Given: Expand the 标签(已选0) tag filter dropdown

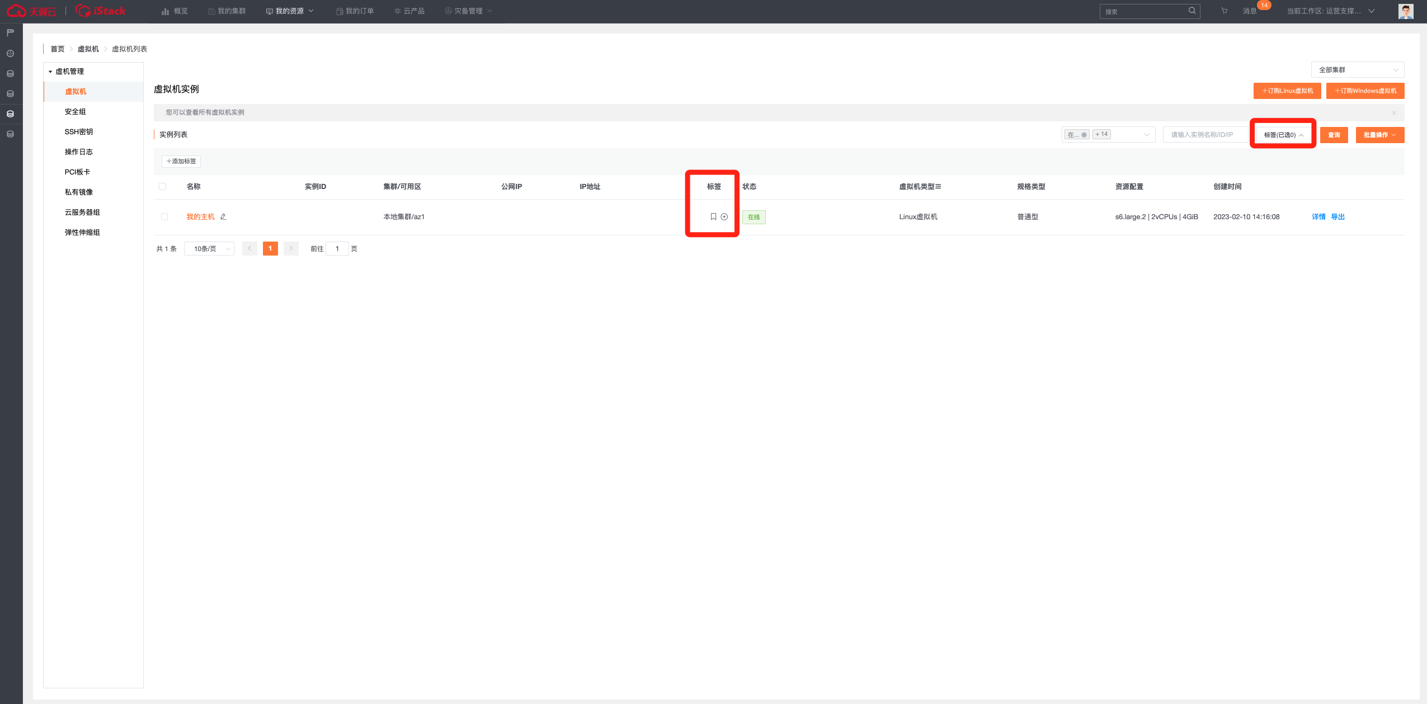Looking at the screenshot, I should tap(1283, 135).
